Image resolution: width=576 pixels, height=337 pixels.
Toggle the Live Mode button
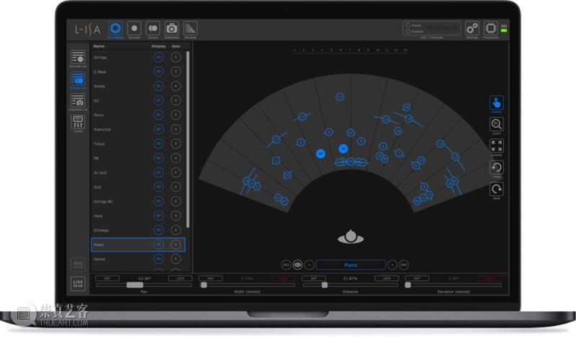pos(78,284)
